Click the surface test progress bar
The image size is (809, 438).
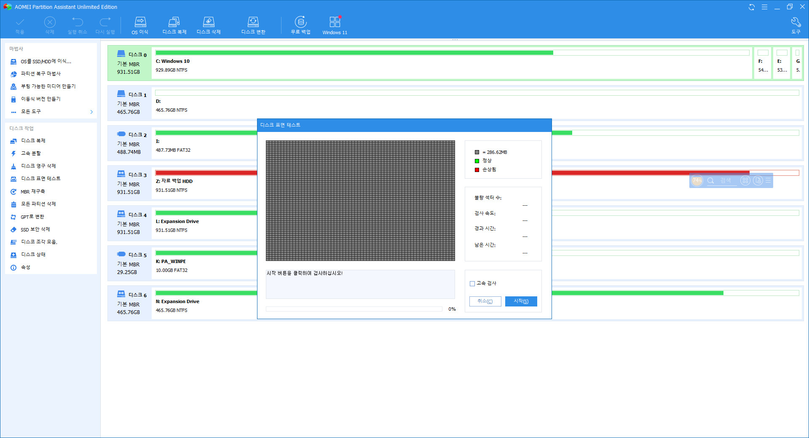click(354, 309)
